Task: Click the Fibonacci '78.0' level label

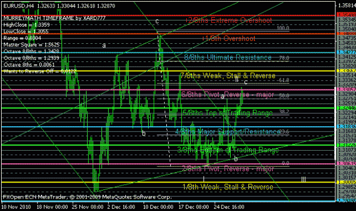Action: click(x=284, y=58)
